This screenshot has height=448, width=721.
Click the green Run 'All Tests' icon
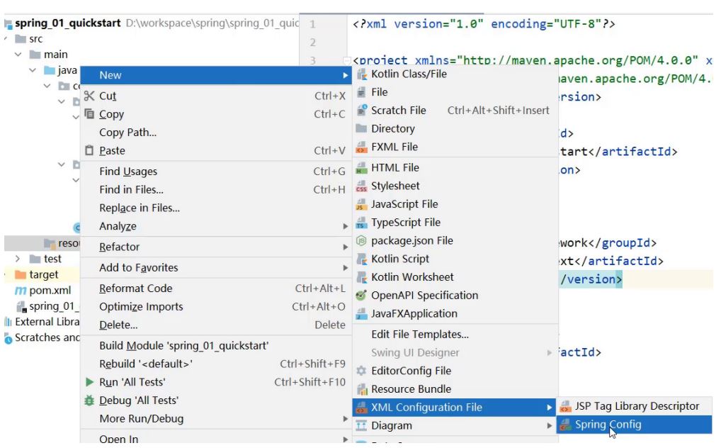tap(89, 382)
